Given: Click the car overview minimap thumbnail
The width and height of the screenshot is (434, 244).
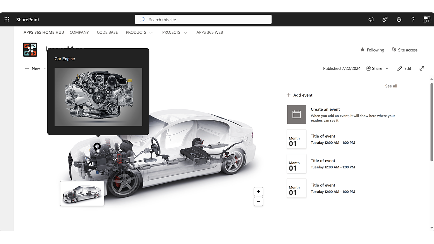Looking at the screenshot, I should pyautogui.click(x=82, y=193).
